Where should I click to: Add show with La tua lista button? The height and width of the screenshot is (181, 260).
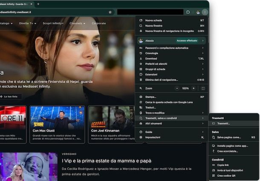(10, 96)
